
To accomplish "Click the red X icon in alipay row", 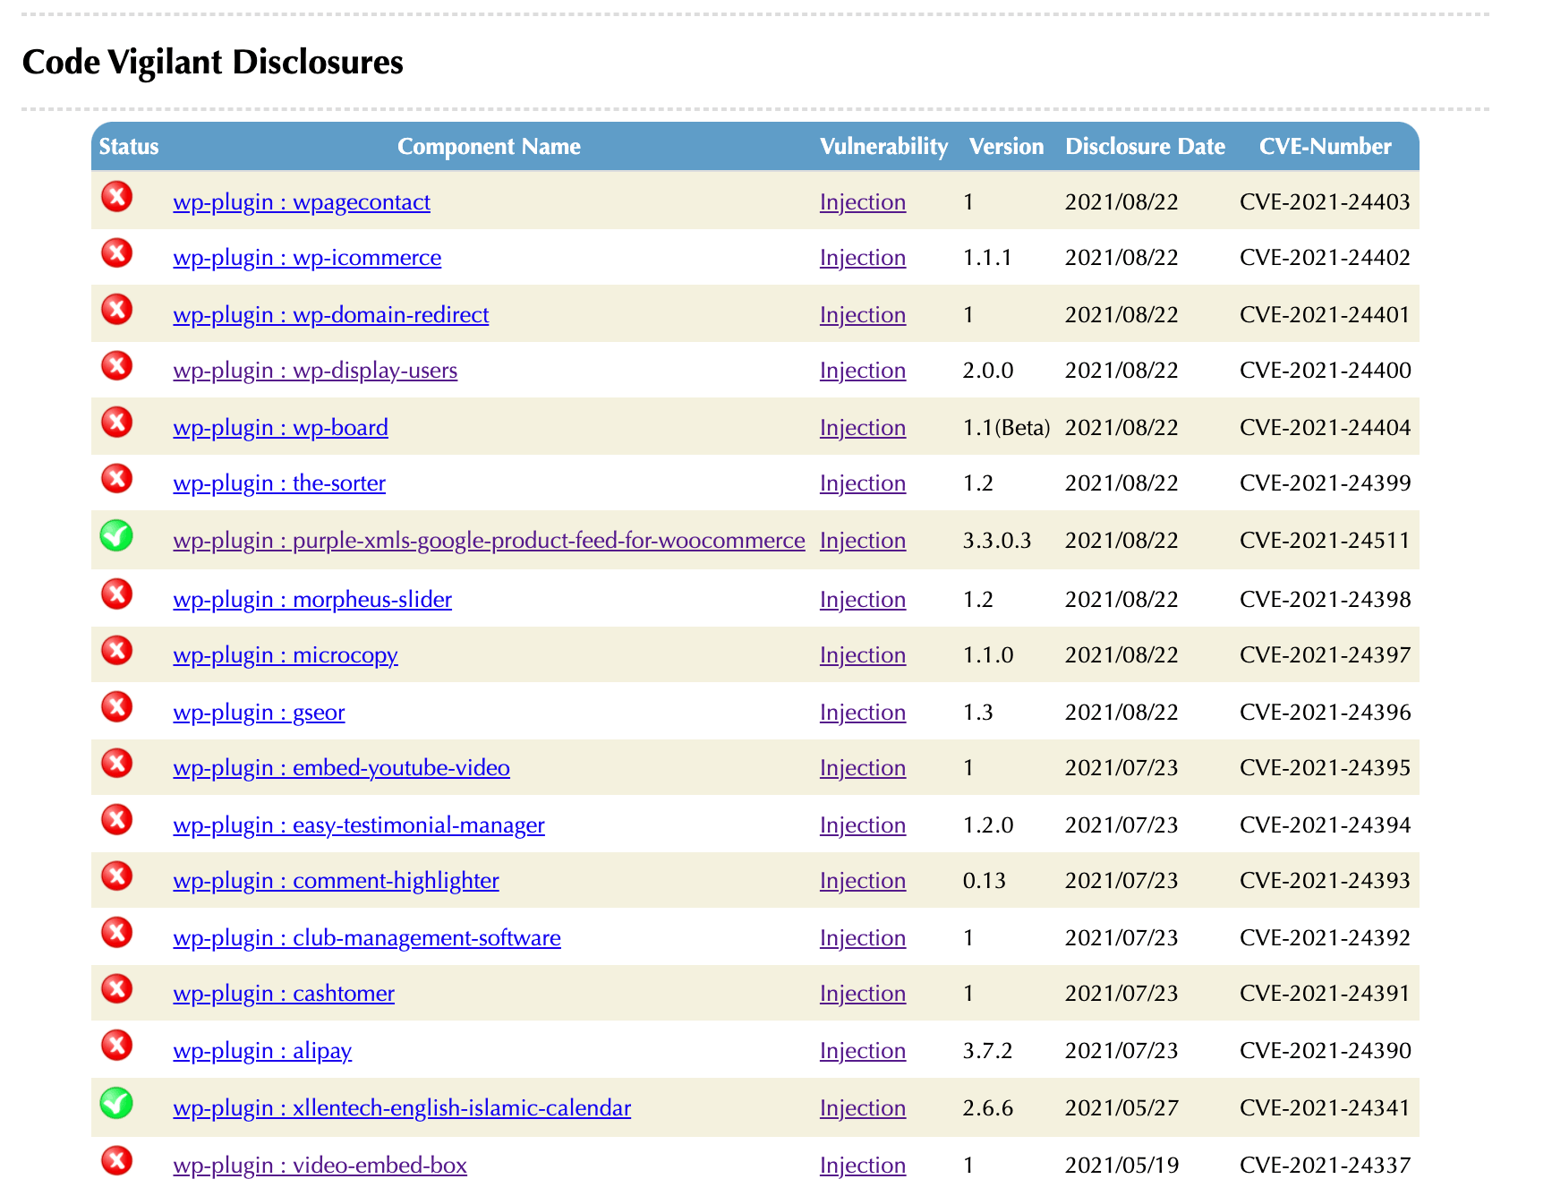I will tap(116, 1045).
